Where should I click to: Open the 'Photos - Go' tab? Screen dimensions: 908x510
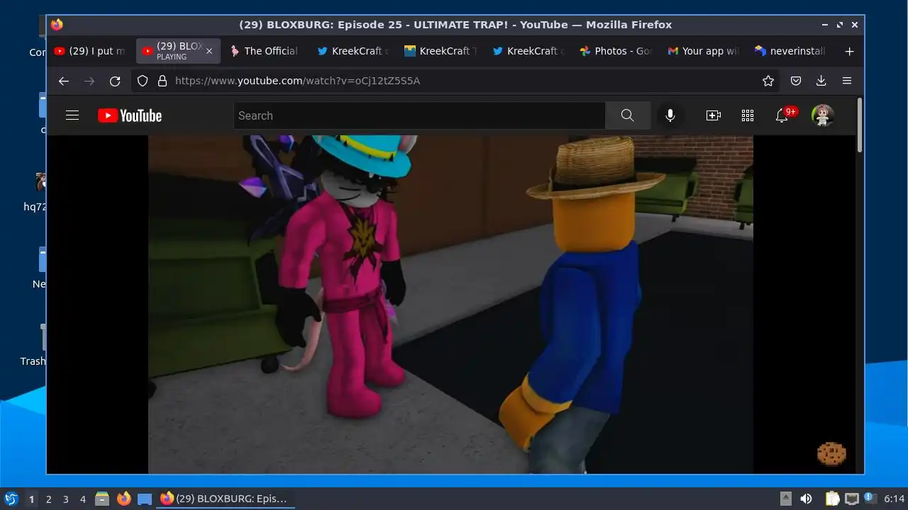click(615, 51)
